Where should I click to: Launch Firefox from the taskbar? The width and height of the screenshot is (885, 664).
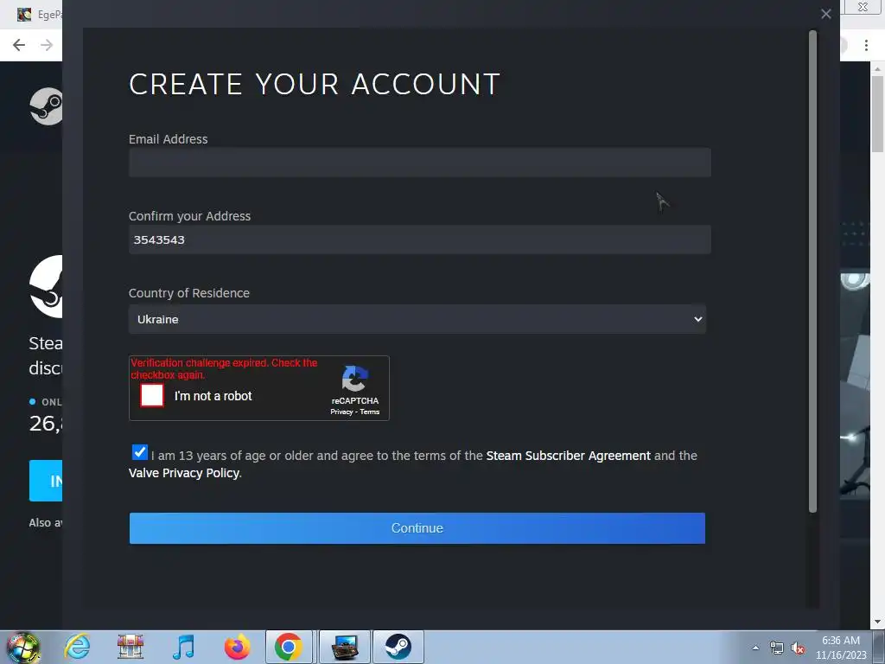tap(237, 647)
